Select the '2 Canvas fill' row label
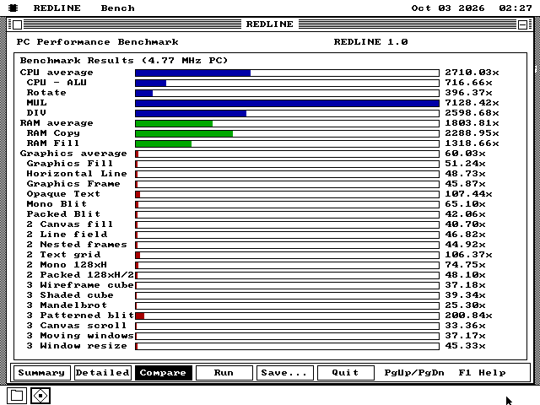 (x=70, y=224)
